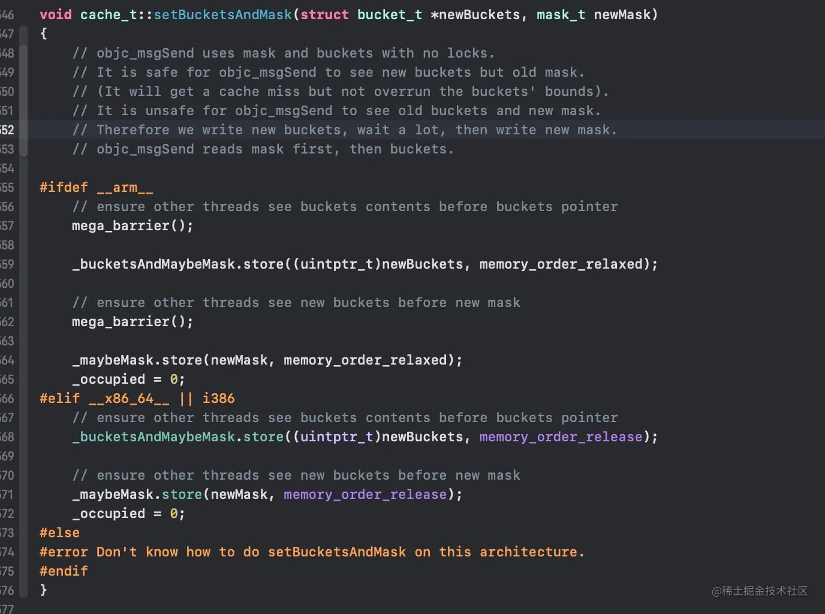Select the 'void' return type keyword
The width and height of the screenshot is (825, 614).
coord(56,14)
